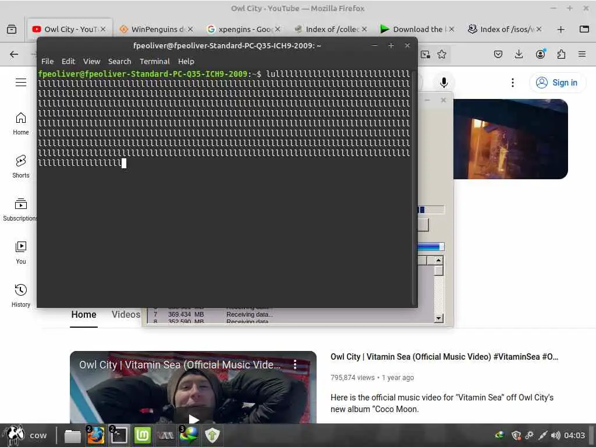The height and width of the screenshot is (447, 596).
Task: Click the blue download progress bar
Action: [431, 247]
